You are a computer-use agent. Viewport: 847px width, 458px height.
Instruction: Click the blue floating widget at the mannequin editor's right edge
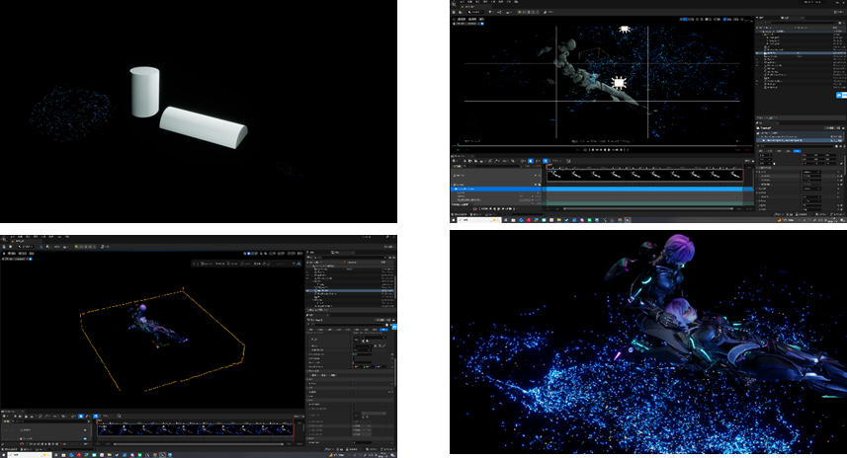[841, 97]
